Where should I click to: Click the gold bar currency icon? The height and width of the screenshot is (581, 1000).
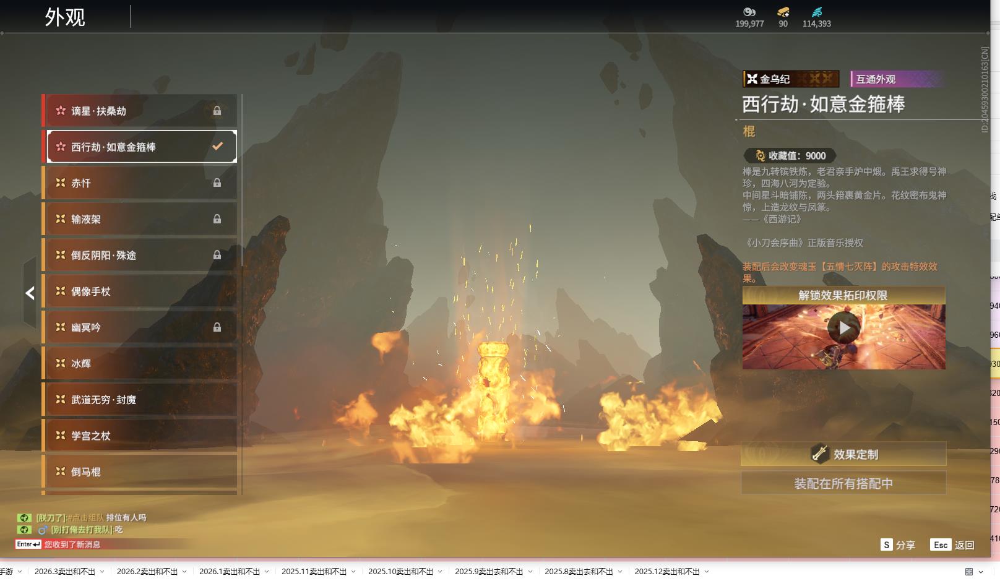pyautogui.click(x=783, y=12)
